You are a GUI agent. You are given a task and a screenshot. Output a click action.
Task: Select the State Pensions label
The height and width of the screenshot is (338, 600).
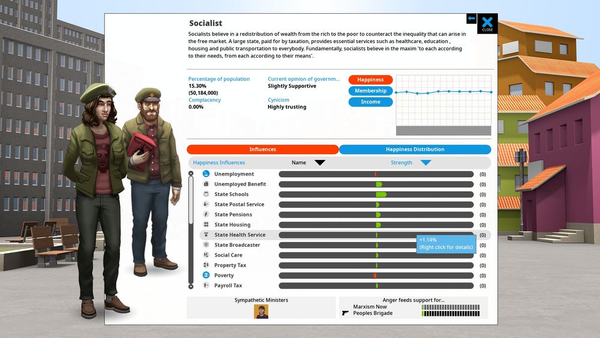point(233,215)
